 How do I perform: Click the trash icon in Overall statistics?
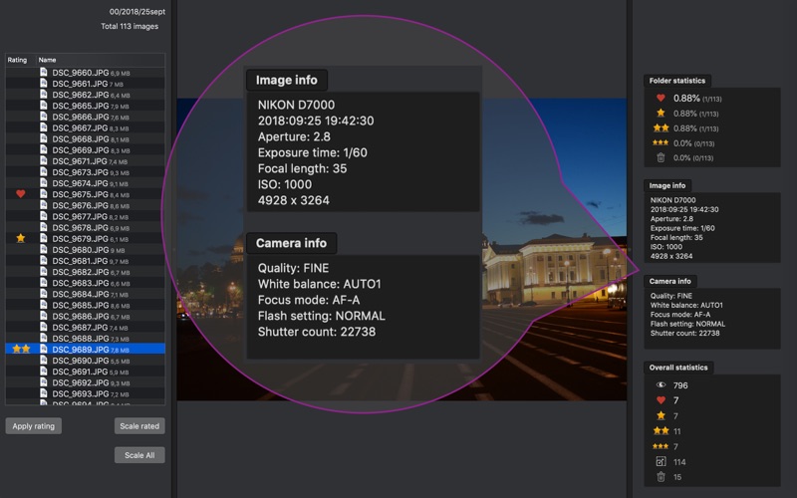pyautogui.click(x=661, y=477)
